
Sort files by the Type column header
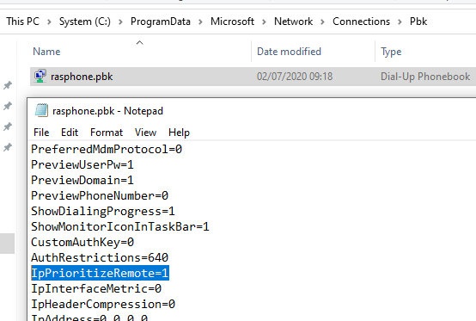[391, 52]
